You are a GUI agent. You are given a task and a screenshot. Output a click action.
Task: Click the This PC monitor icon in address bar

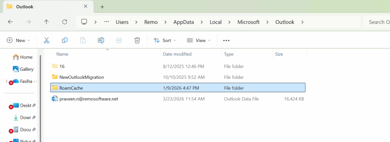pyautogui.click(x=84, y=22)
